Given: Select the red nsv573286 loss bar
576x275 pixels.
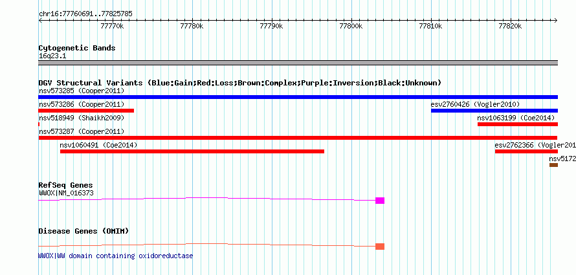Looking at the screenshot, I should tap(86, 111).
